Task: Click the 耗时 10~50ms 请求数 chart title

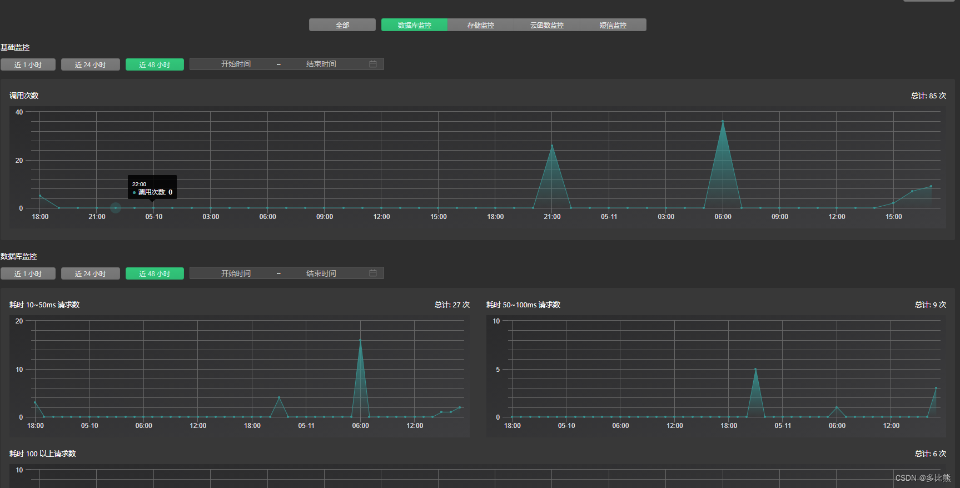Action: pos(44,305)
